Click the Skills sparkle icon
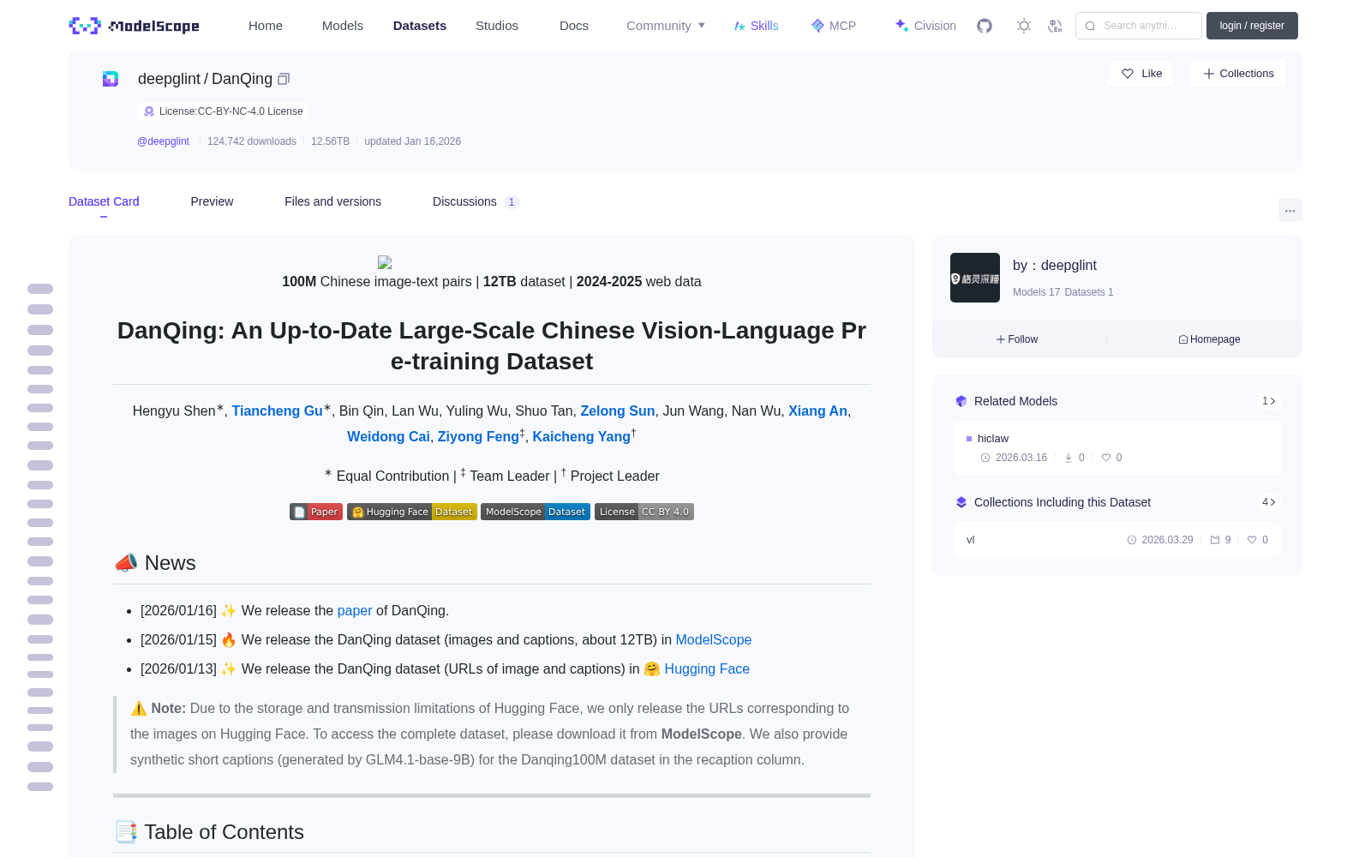1371x857 pixels. (739, 26)
